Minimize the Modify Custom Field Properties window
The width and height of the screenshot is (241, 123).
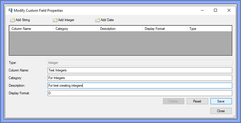(202, 11)
